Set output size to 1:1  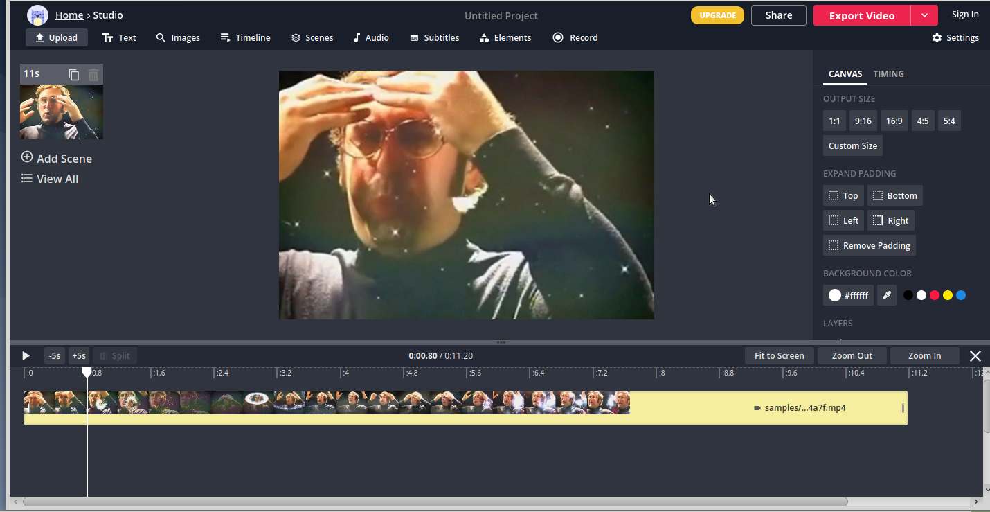tap(834, 121)
